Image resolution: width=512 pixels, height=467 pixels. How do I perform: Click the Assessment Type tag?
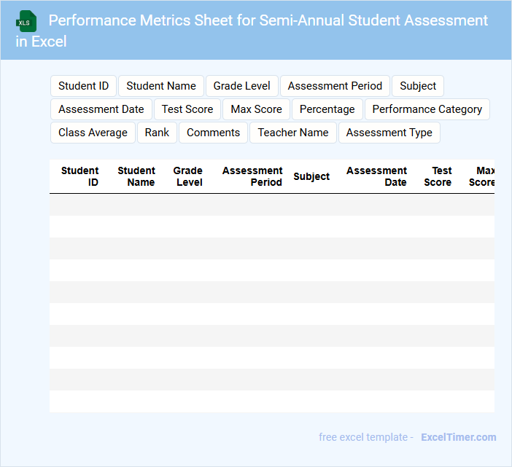pyautogui.click(x=389, y=133)
